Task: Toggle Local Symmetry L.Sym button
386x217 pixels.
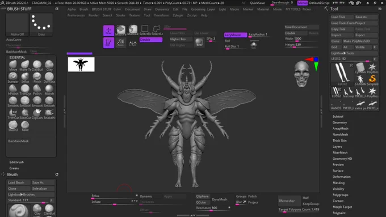Action: [133, 43]
